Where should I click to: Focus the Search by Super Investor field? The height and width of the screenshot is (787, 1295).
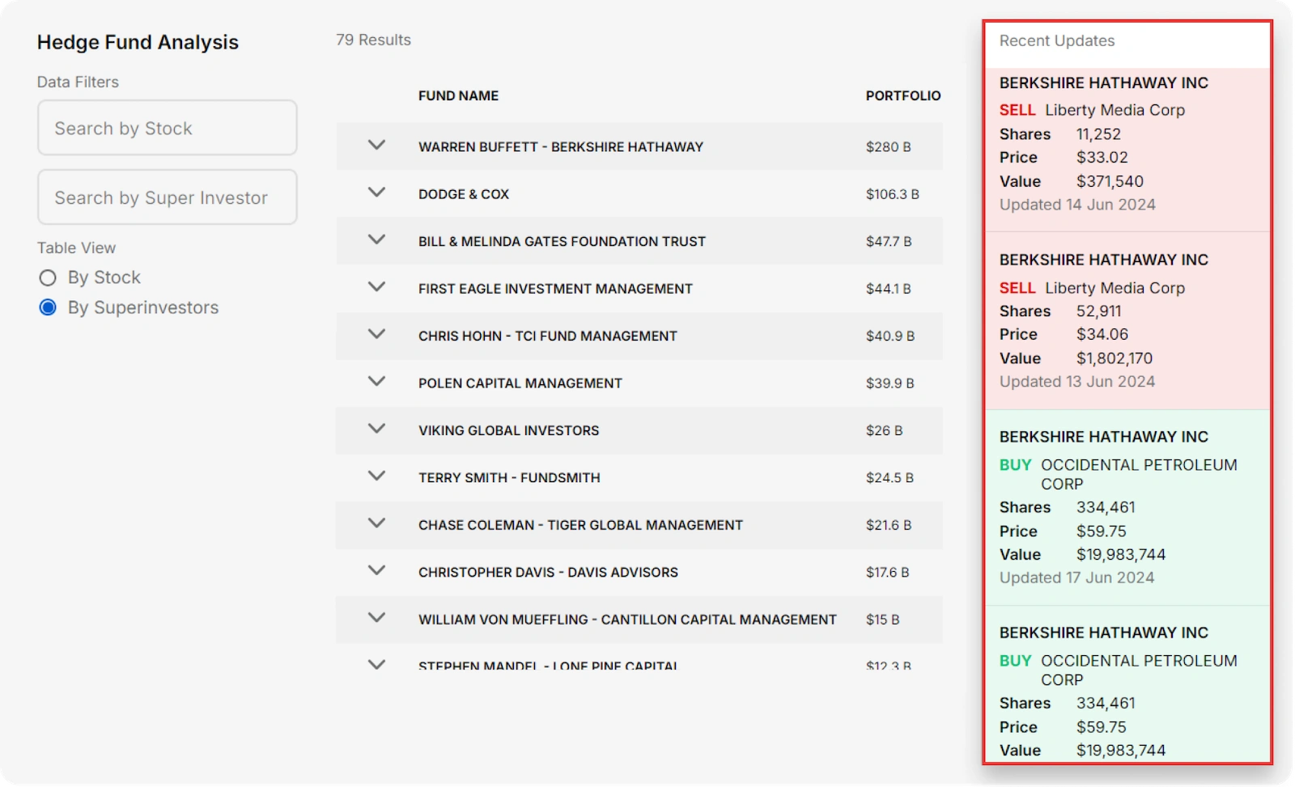(167, 197)
